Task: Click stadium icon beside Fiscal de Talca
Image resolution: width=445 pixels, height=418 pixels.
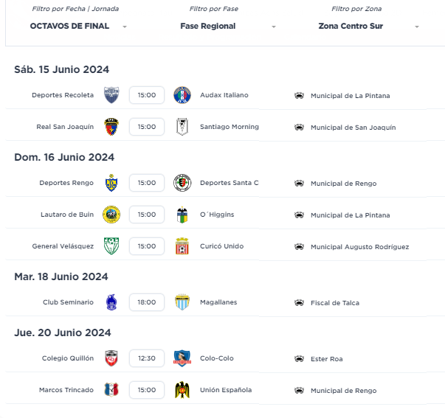Action: tap(299, 303)
